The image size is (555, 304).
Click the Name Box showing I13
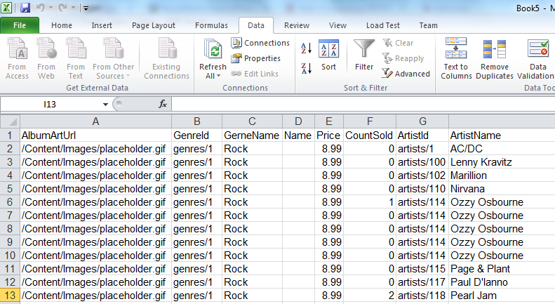(51, 105)
